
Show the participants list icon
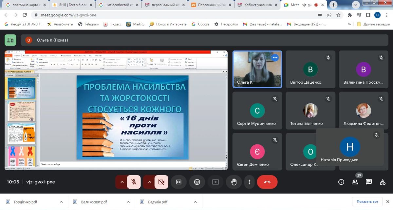355,182
